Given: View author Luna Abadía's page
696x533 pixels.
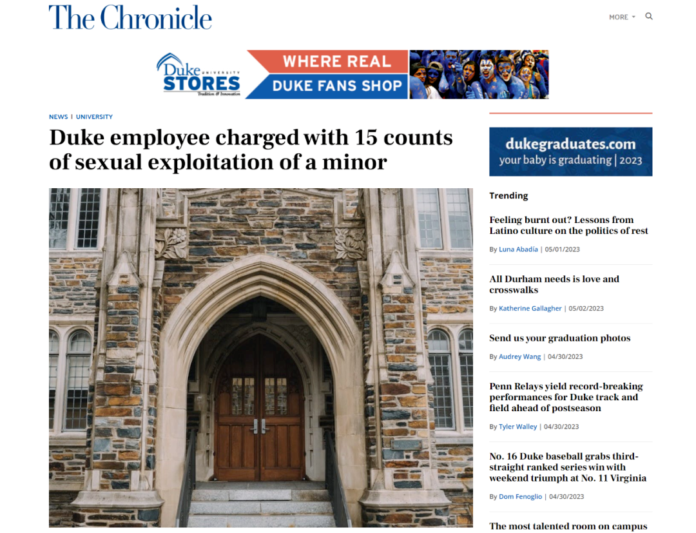Looking at the screenshot, I should (518, 249).
